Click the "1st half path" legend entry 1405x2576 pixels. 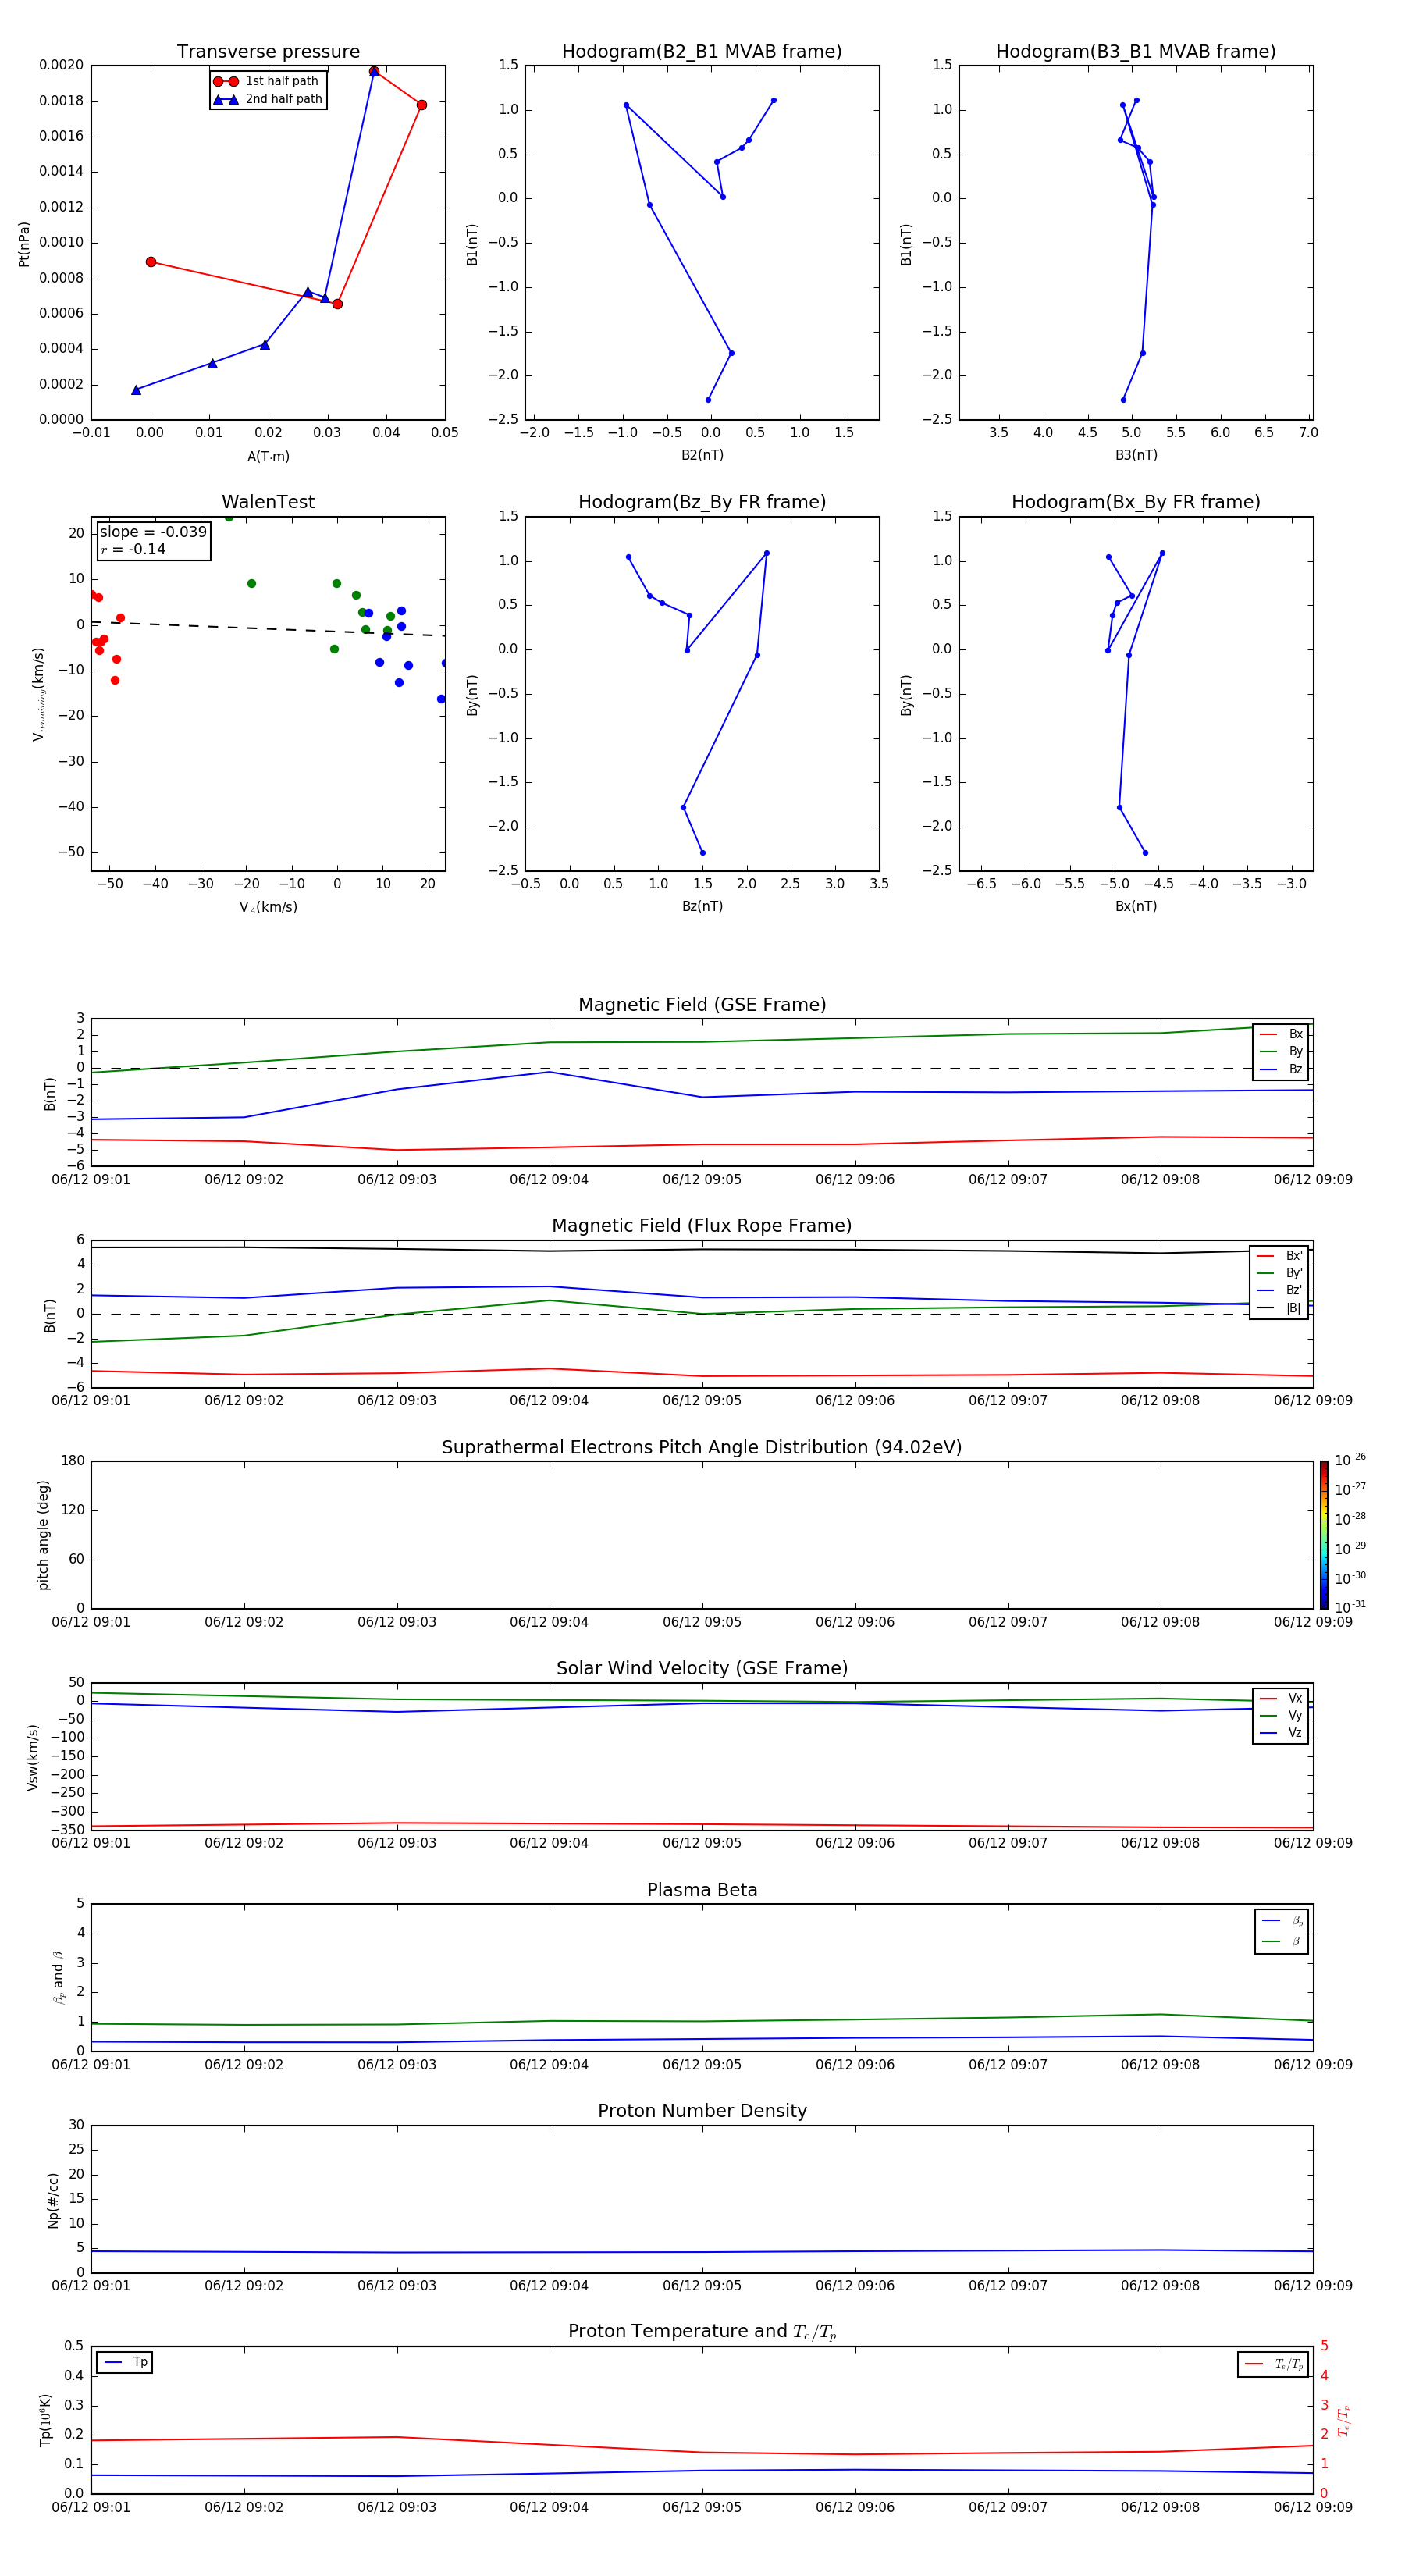point(267,81)
